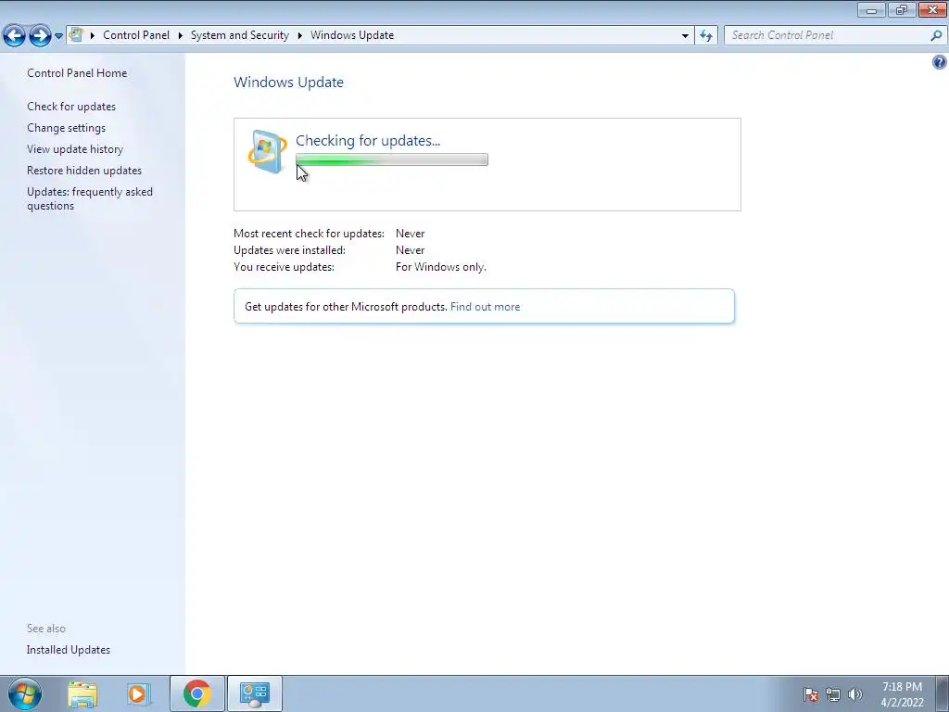Click the Checking for updates... heading
949x712 pixels.
tap(368, 141)
